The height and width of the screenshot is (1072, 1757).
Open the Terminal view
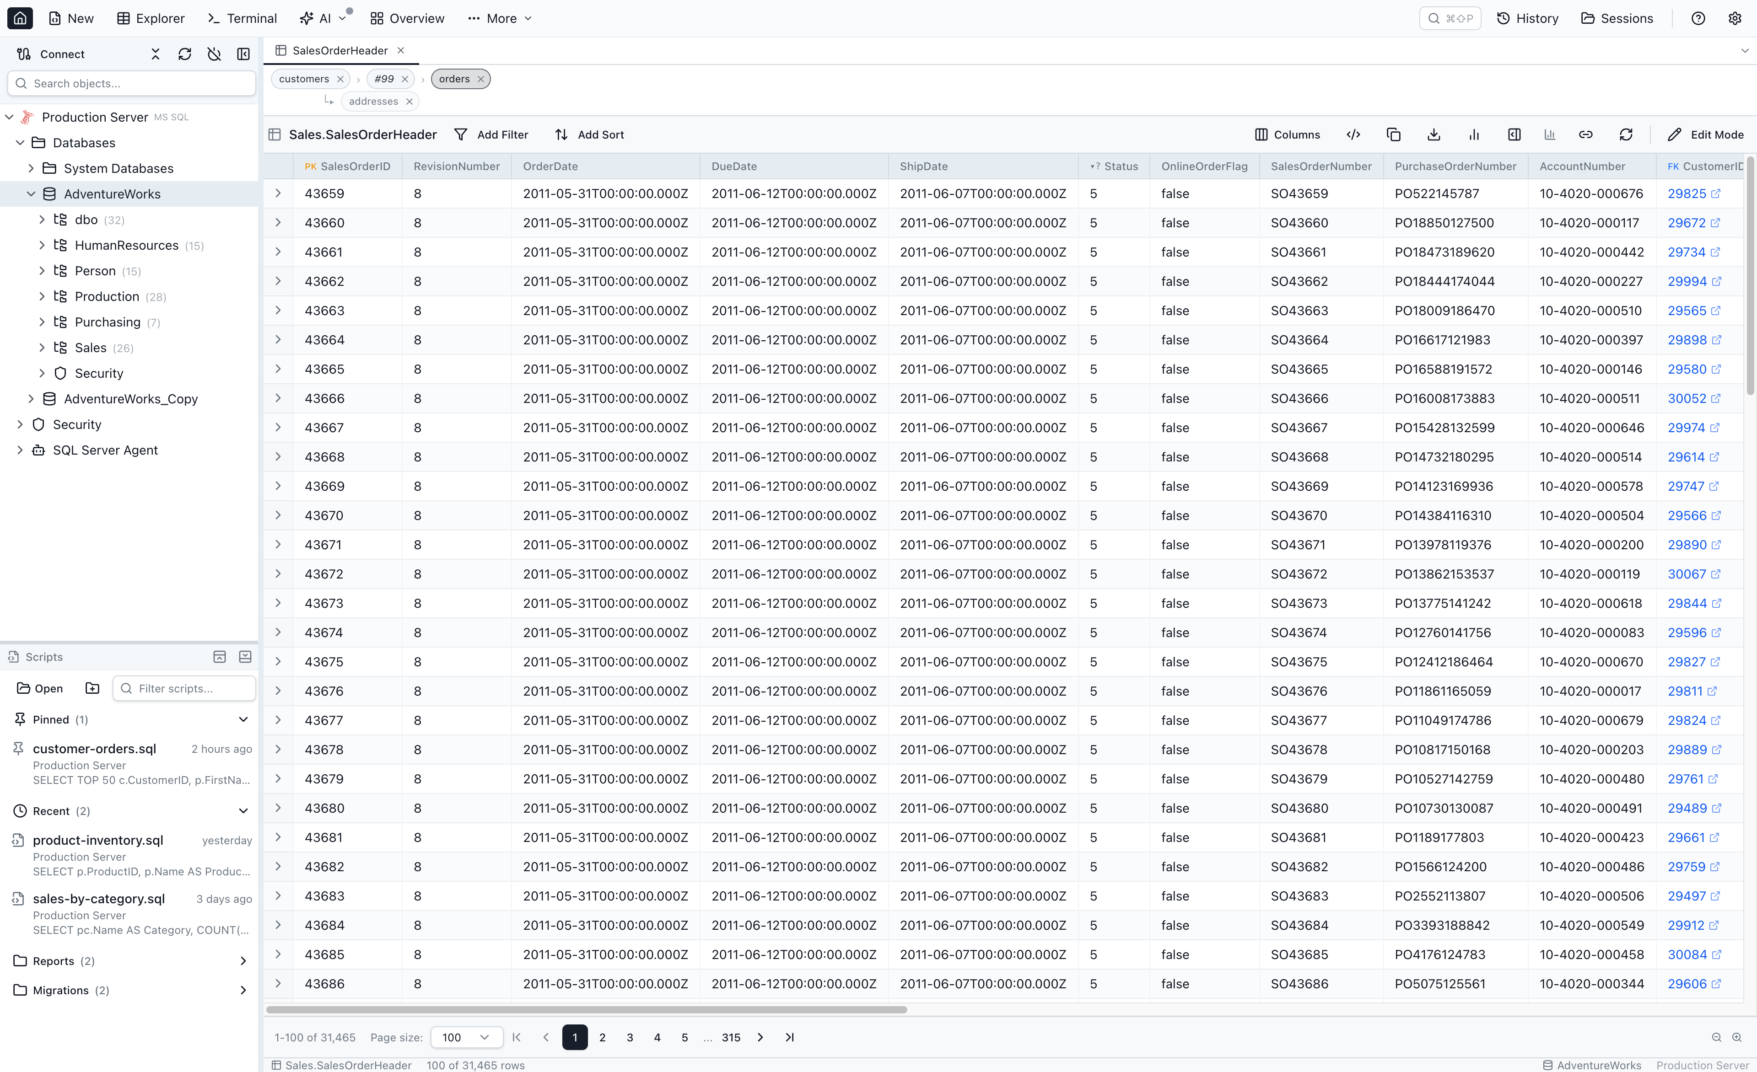point(242,19)
